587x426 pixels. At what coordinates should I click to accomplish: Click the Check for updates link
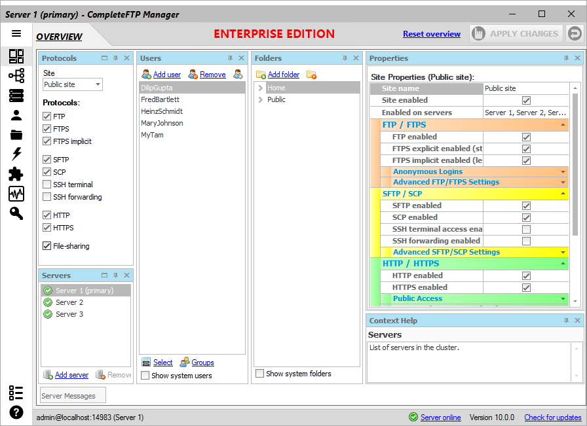552,417
